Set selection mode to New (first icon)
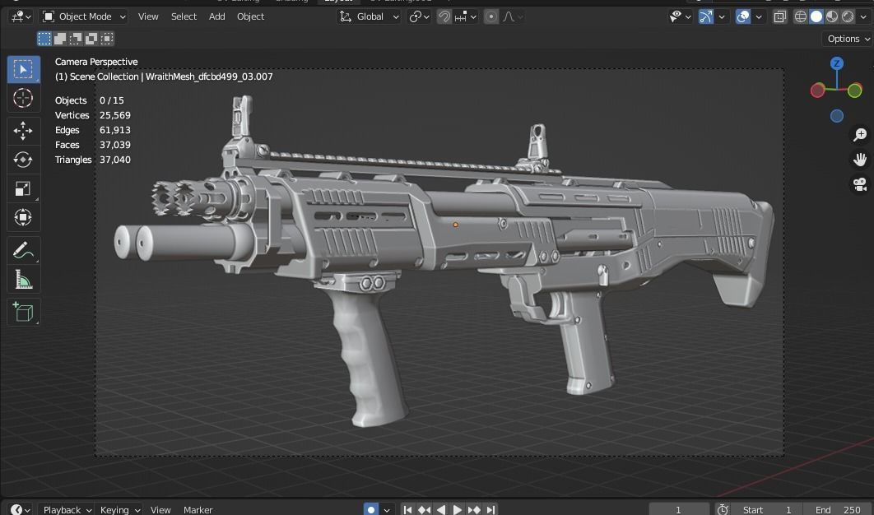874x515 pixels. [44, 39]
